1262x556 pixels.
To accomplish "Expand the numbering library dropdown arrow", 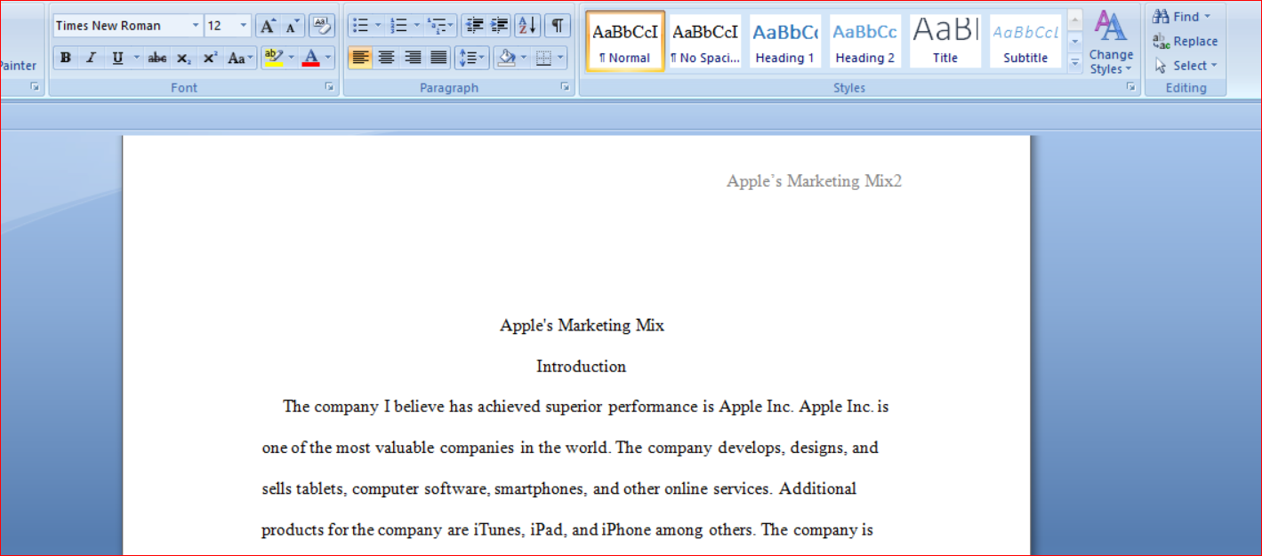I will tap(415, 25).
